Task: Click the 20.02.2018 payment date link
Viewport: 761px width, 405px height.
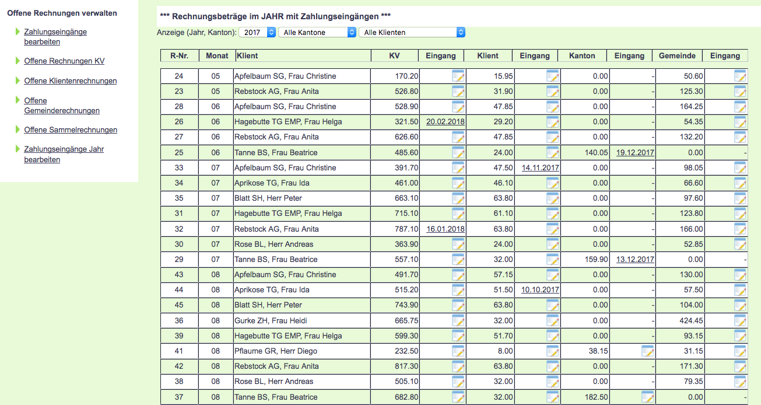Action: pos(446,121)
